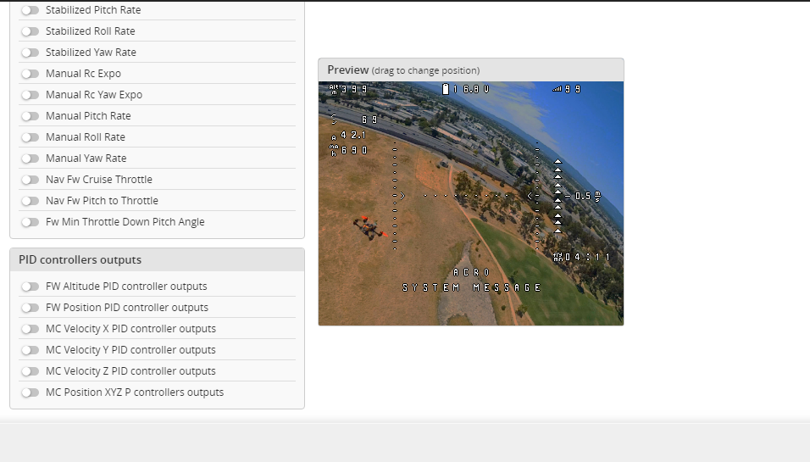
Task: Enable MC Velocity X PID controller outputs
Action: (x=30, y=329)
